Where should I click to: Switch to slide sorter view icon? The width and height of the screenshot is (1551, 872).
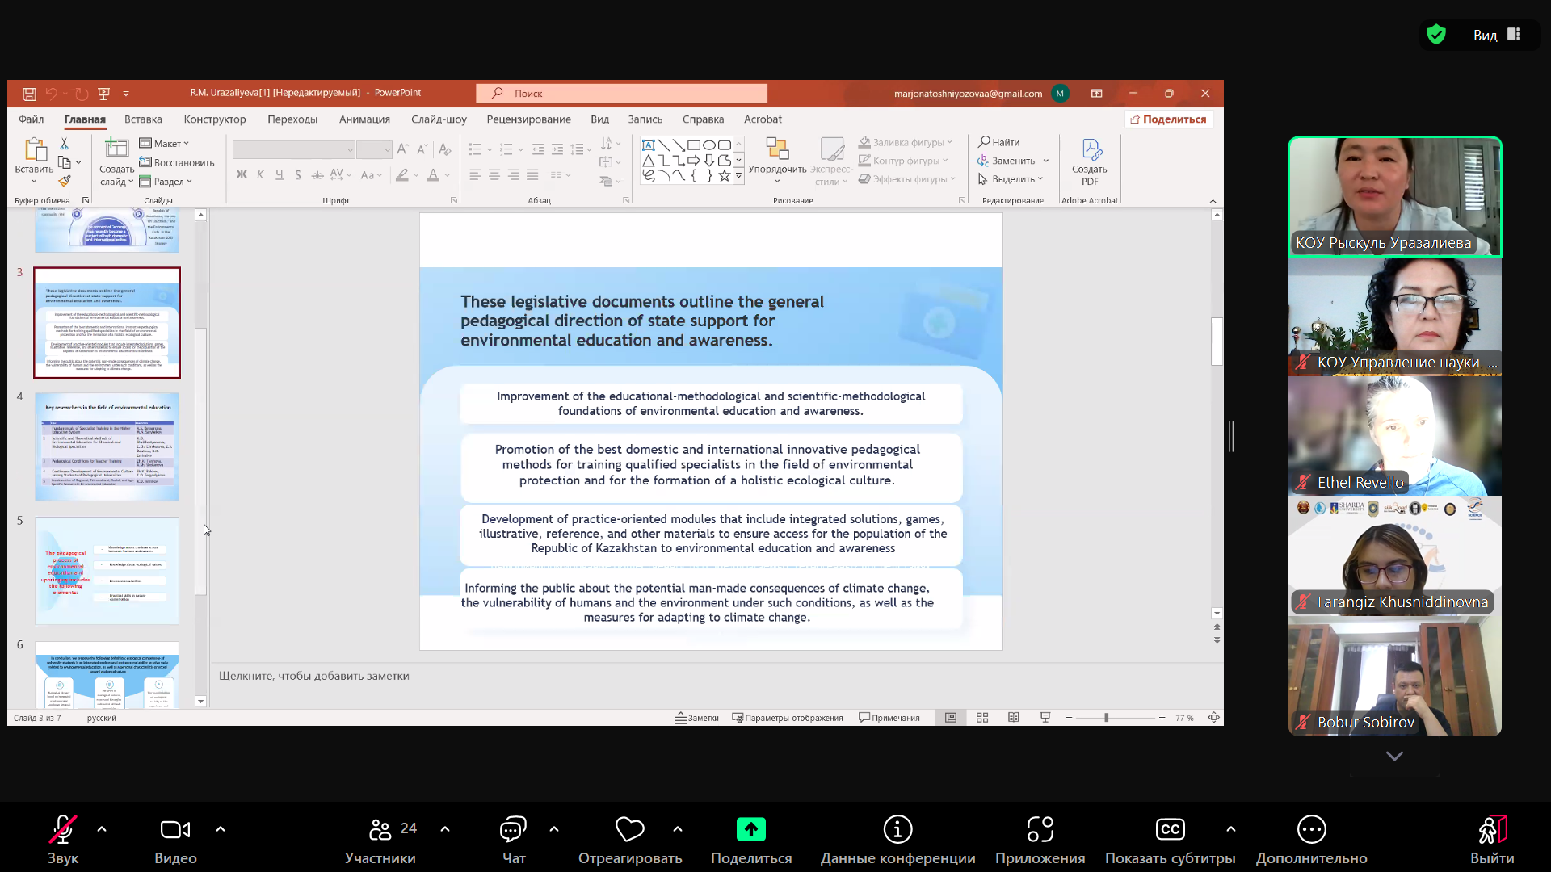(x=982, y=718)
